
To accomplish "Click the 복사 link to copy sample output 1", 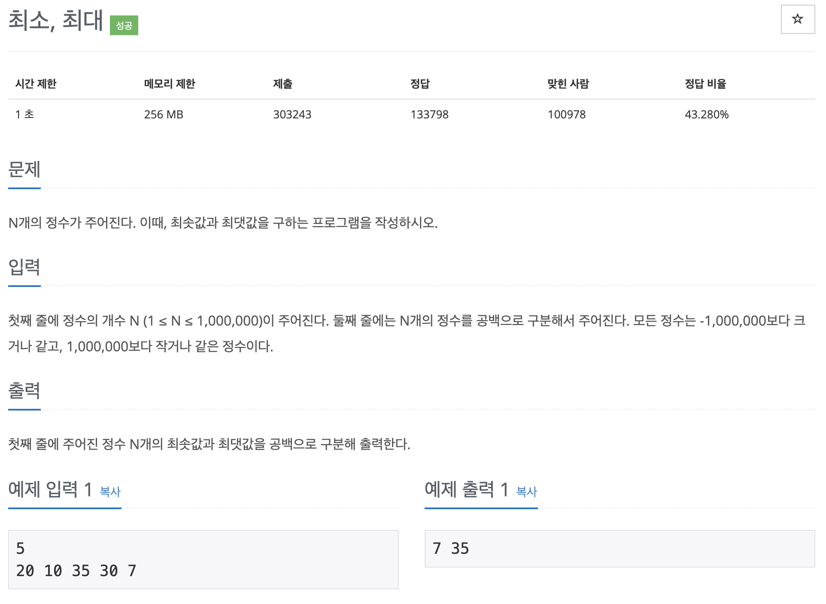I will [x=526, y=492].
